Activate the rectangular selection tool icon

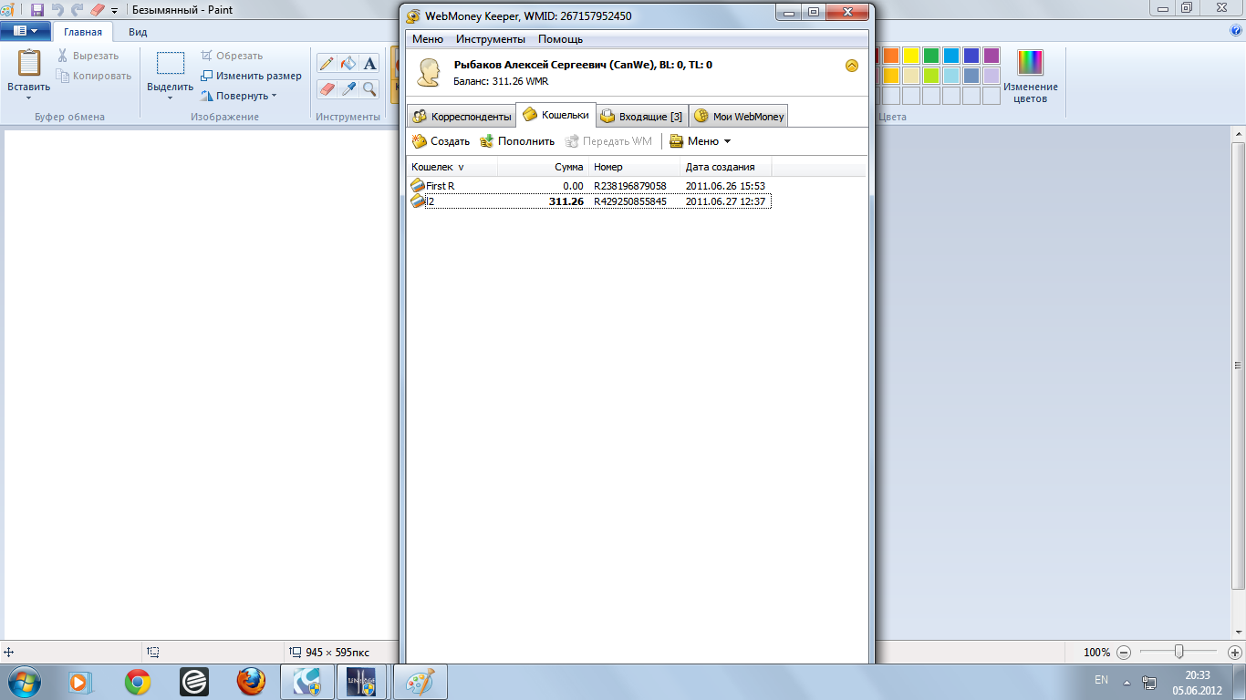[170, 63]
